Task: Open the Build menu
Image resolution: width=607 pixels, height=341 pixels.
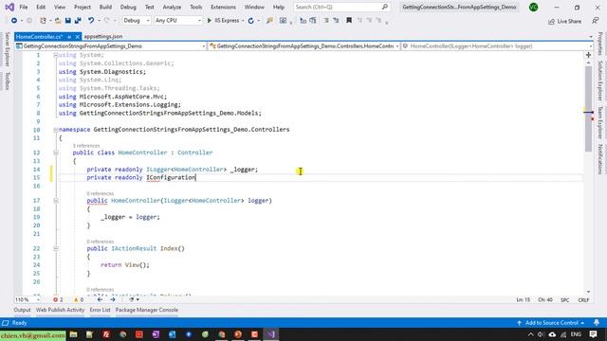Action: point(105,7)
